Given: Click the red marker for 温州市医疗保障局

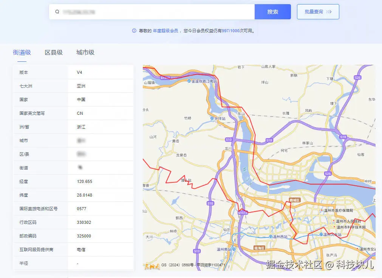Looking at the screenshot, I should point(322,210).
